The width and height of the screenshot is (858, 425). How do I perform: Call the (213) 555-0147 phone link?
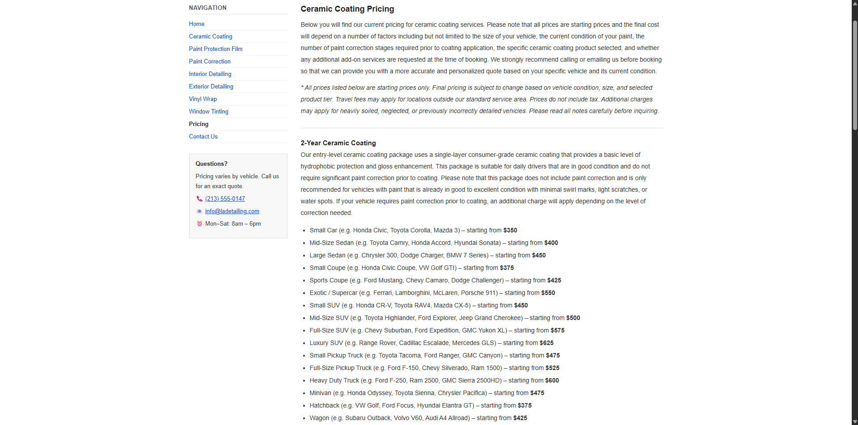(x=225, y=199)
